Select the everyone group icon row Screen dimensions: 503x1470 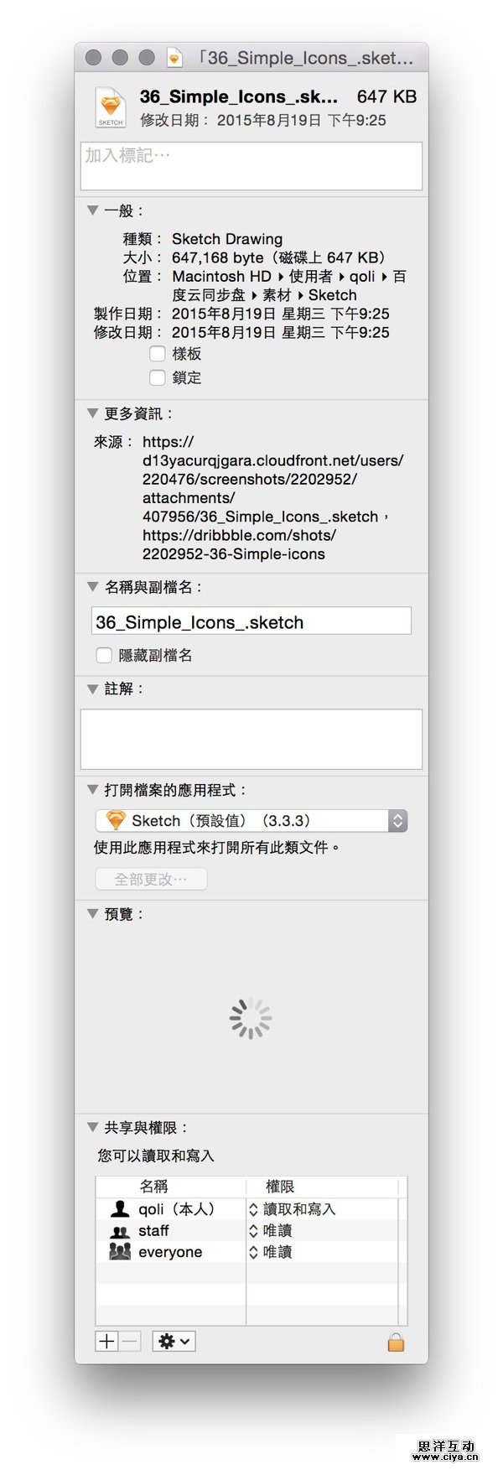(x=120, y=1252)
